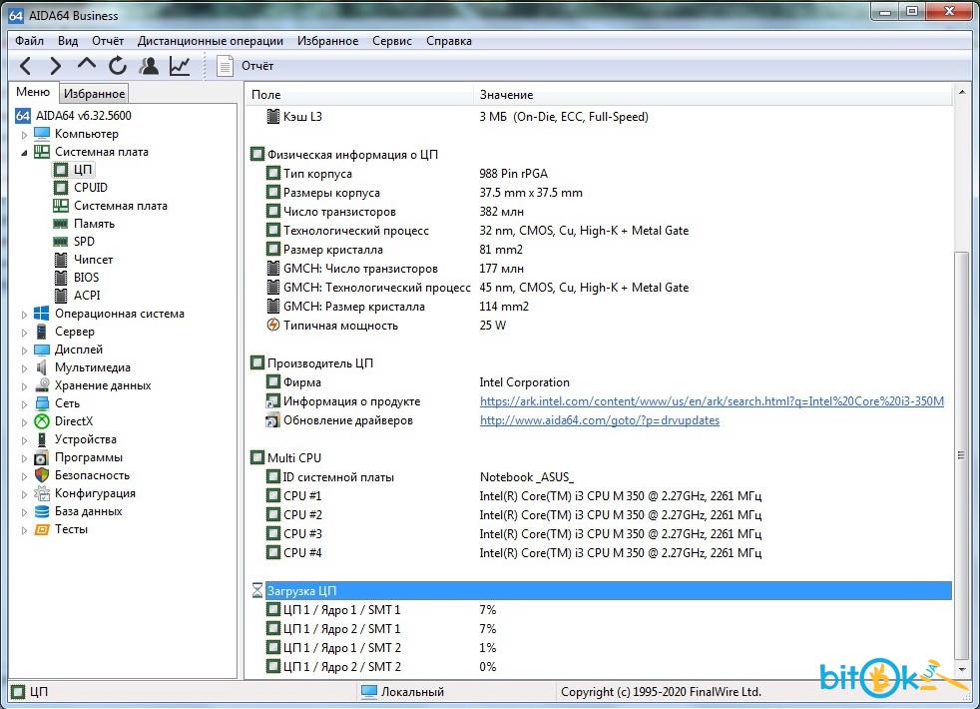Click the Сеть network icon in the tree

point(42,403)
